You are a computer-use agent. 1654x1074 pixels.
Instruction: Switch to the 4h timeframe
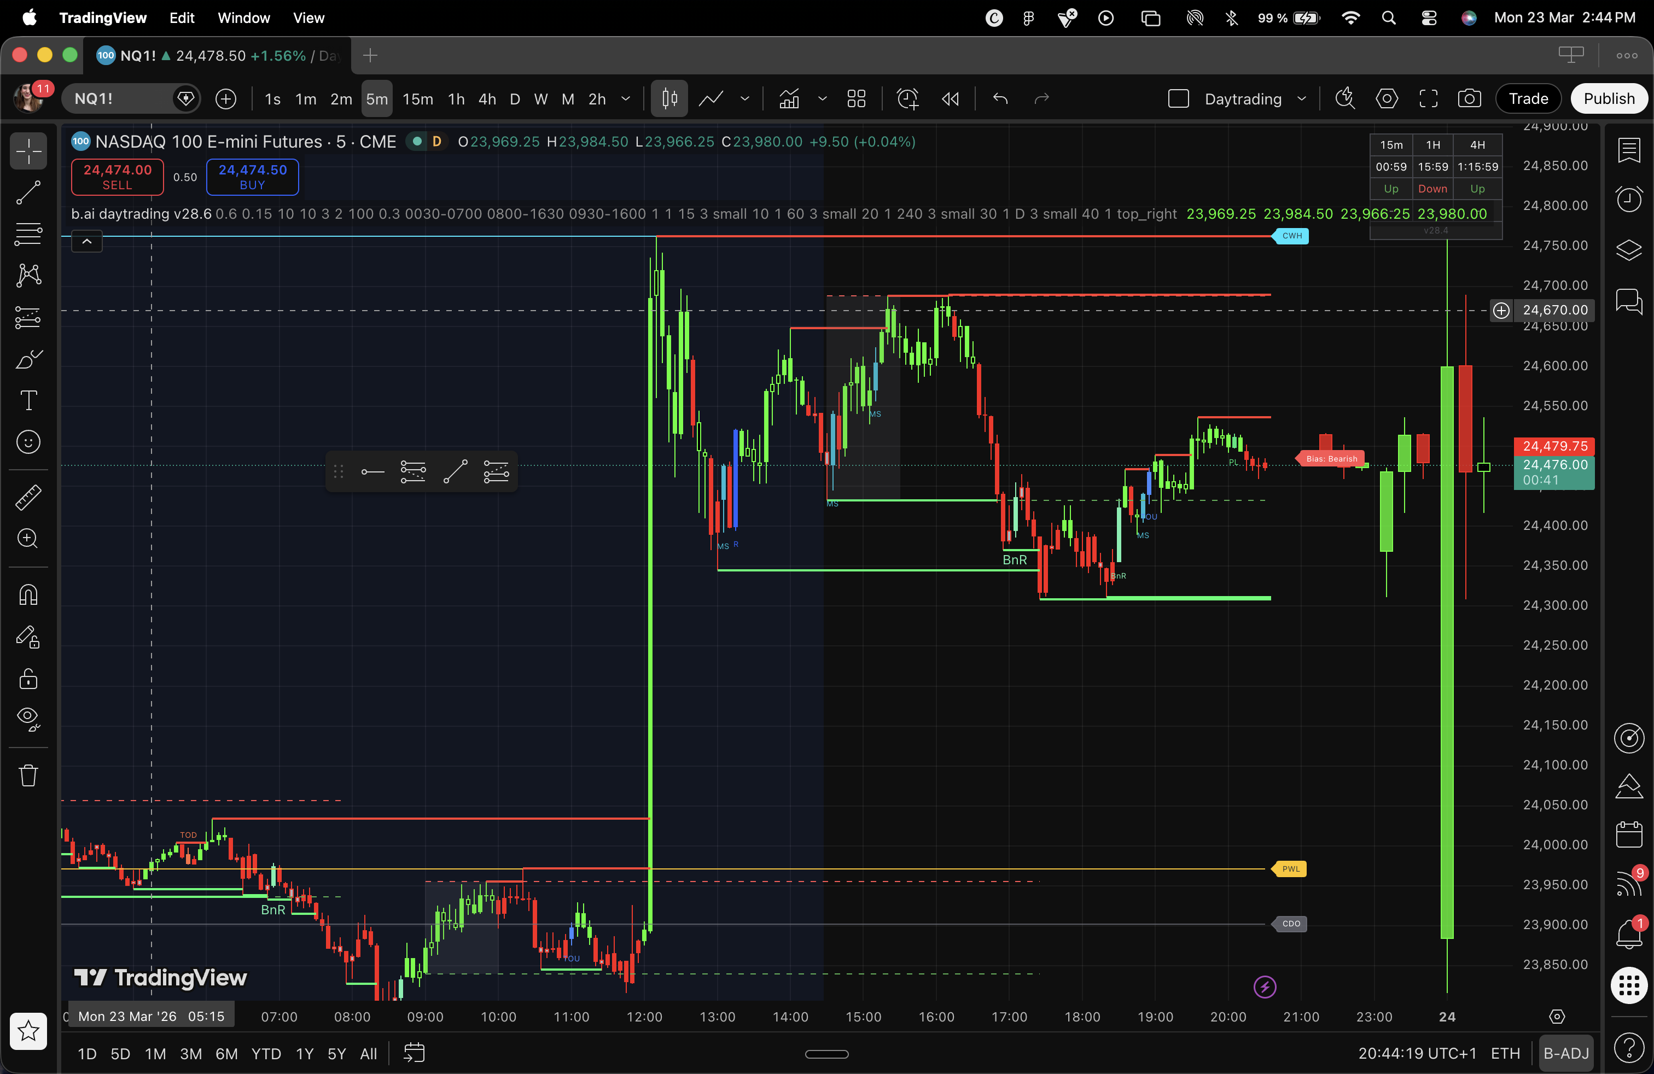tap(487, 98)
